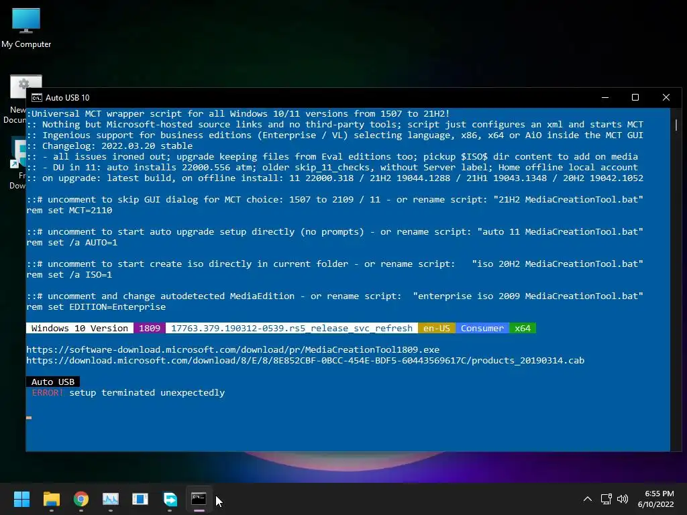687x515 pixels.
Task: Click the Windows 10 Version label
Action: (80, 328)
